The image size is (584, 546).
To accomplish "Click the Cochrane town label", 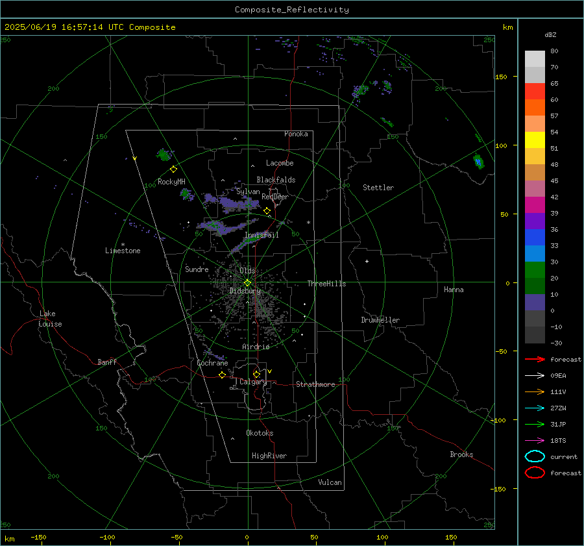I will pos(212,363).
